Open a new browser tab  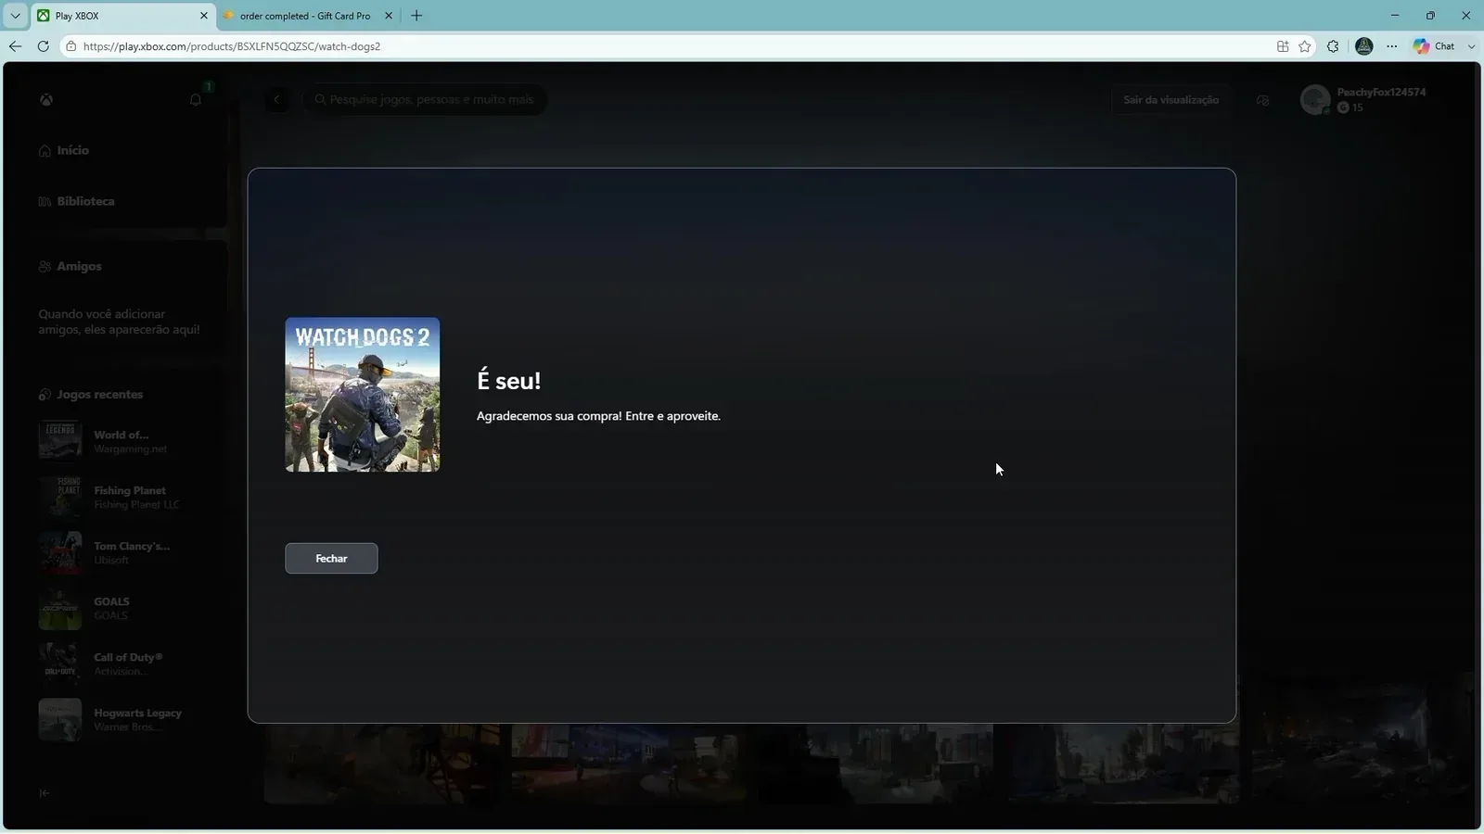416,16
